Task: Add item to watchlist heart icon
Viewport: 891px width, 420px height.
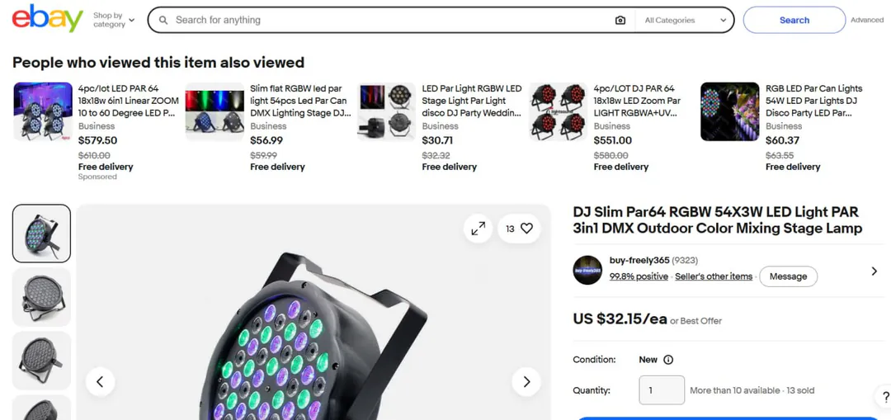Action: [x=526, y=229]
